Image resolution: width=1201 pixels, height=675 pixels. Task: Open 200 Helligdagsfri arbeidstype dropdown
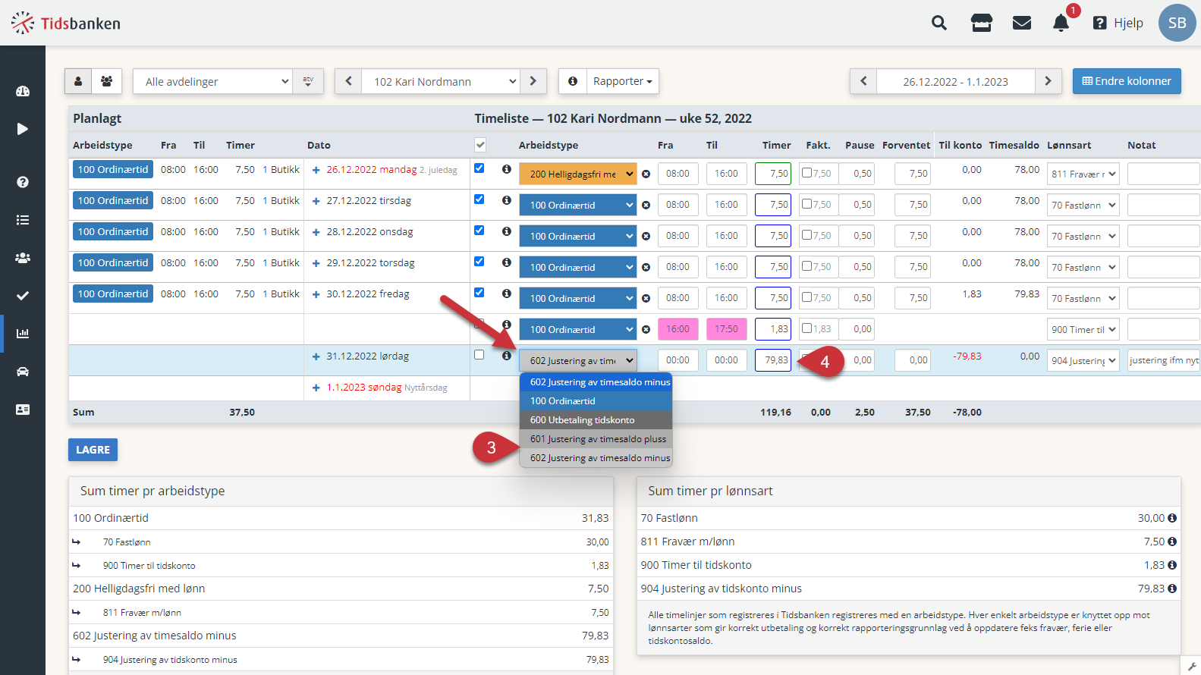[578, 174]
